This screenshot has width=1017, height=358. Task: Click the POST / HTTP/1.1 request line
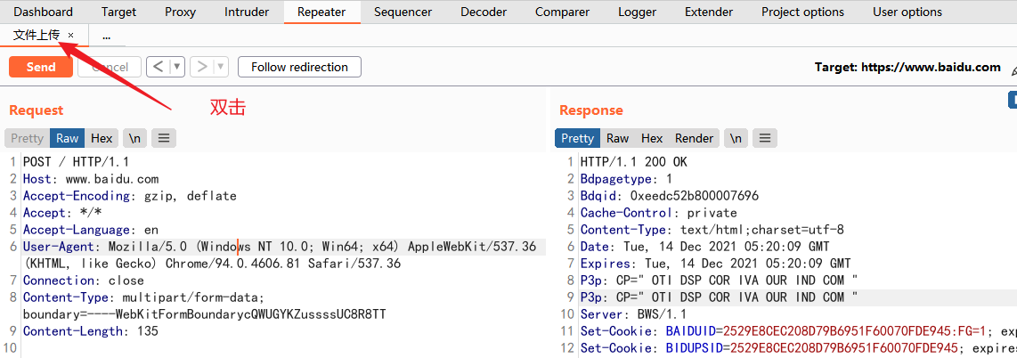click(76, 162)
